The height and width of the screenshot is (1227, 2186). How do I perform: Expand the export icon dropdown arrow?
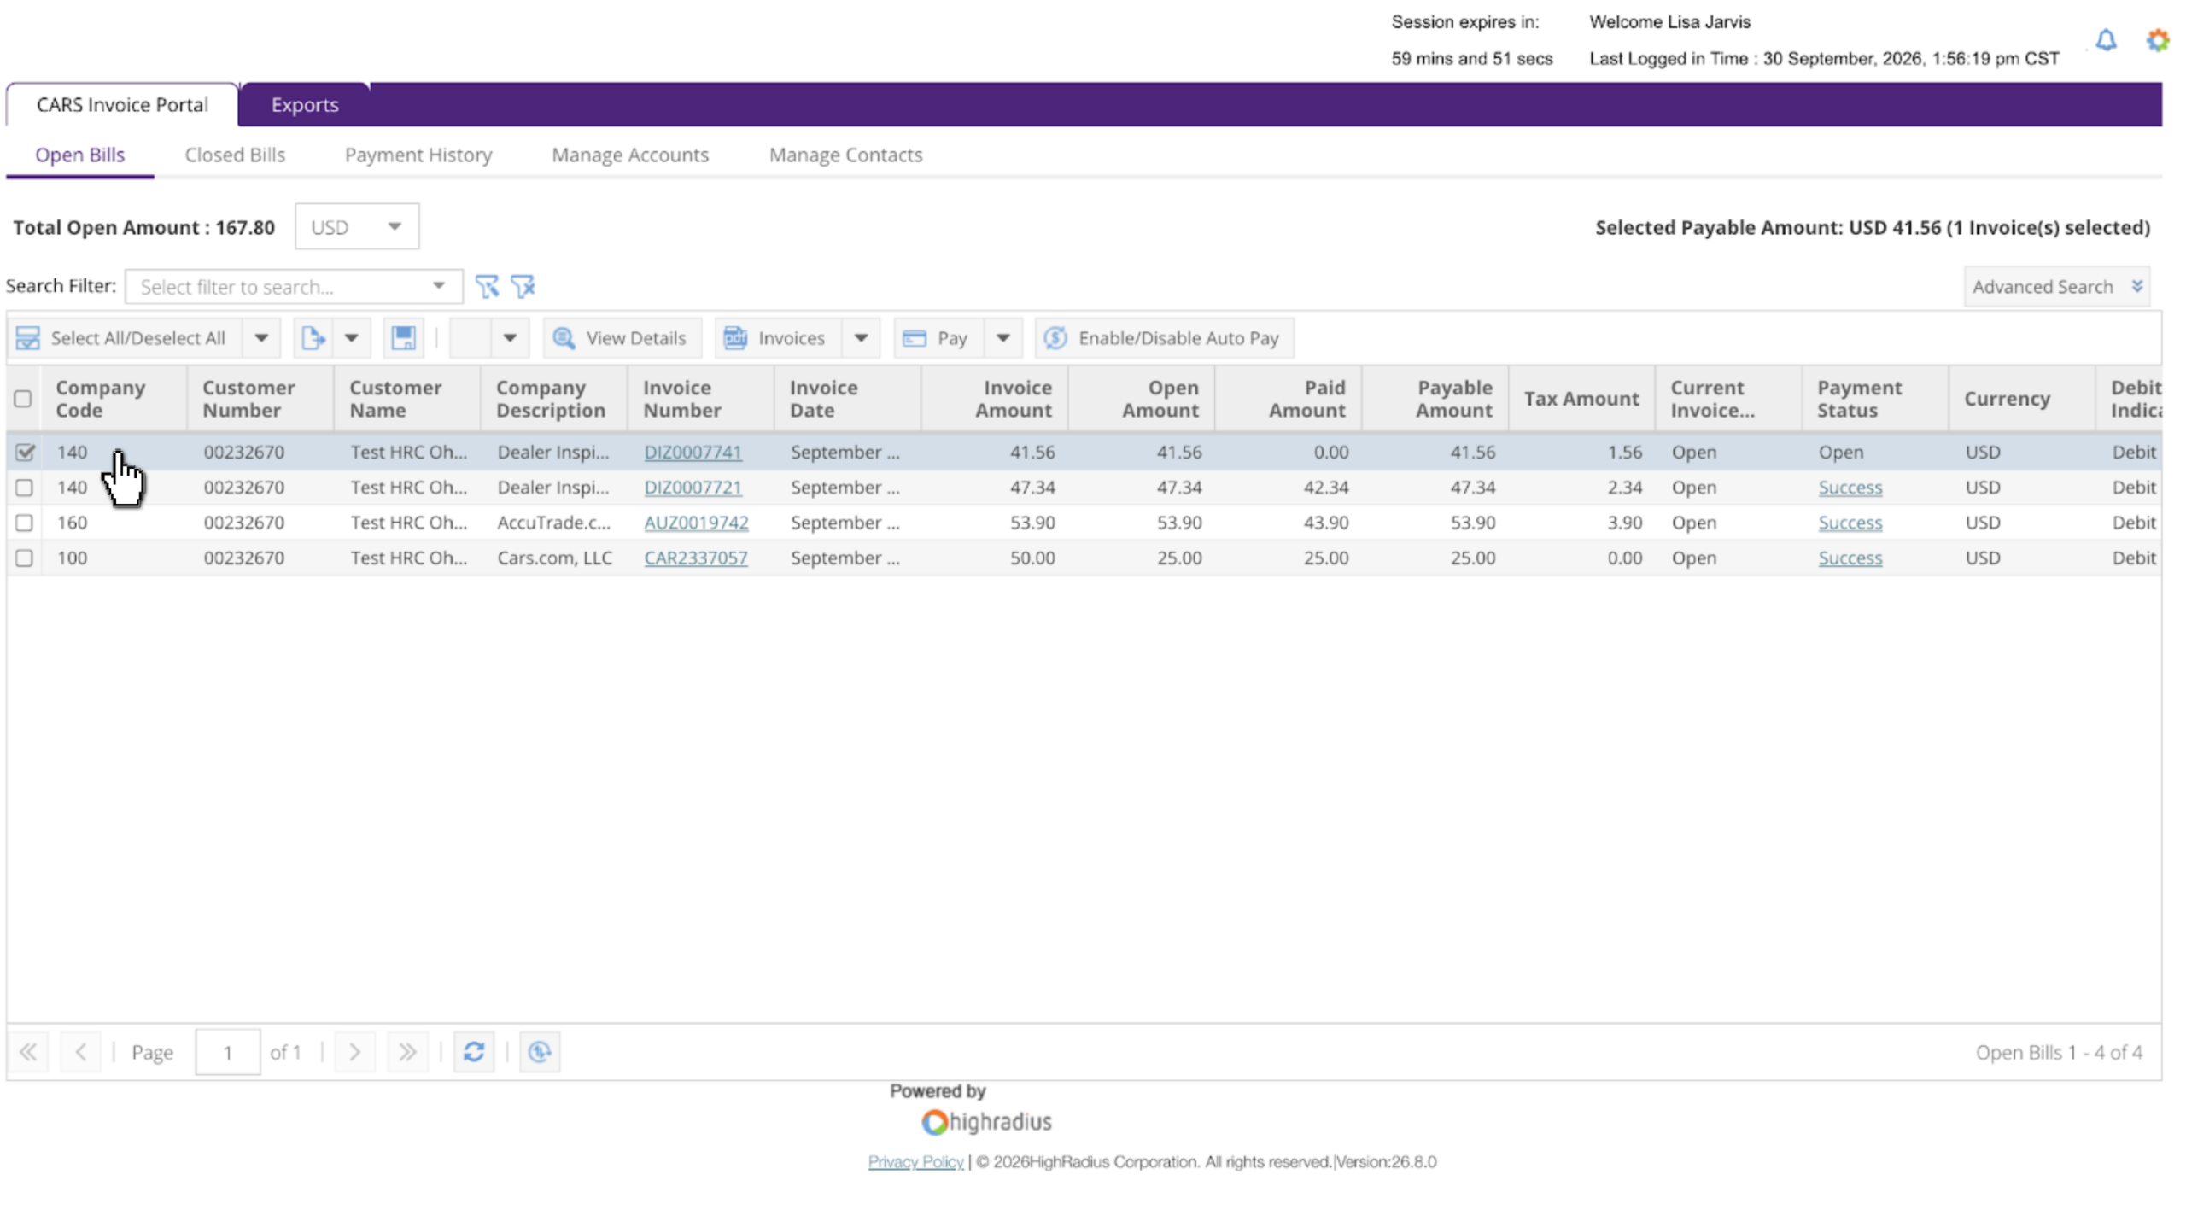[x=351, y=338]
